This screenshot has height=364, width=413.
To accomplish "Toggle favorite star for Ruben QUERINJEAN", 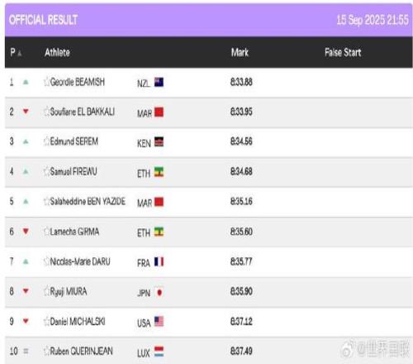I will [46, 351].
